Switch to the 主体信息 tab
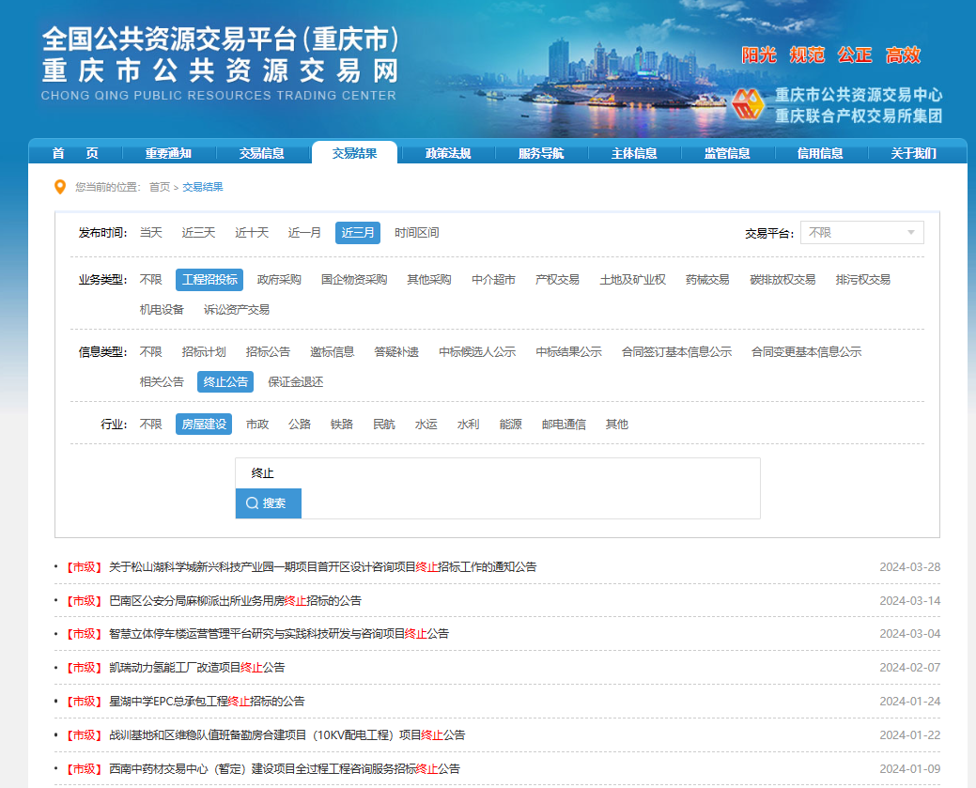Image resolution: width=976 pixels, height=788 pixels. [x=635, y=152]
